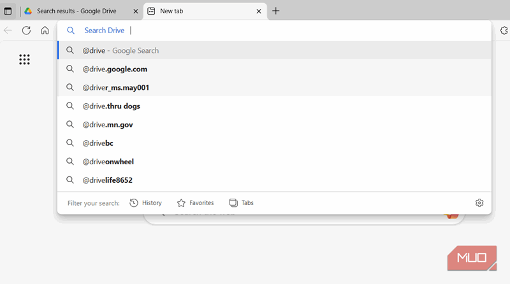Open the tab actions menu icon

click(x=8, y=11)
